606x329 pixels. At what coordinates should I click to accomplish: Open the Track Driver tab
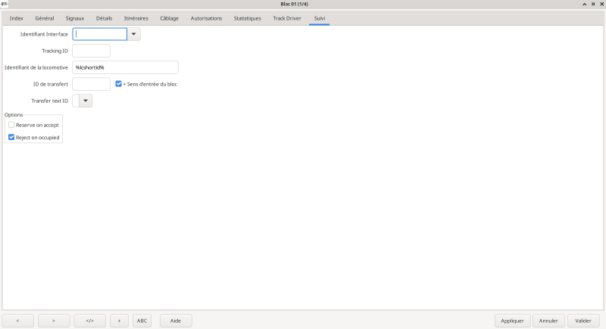click(x=286, y=17)
